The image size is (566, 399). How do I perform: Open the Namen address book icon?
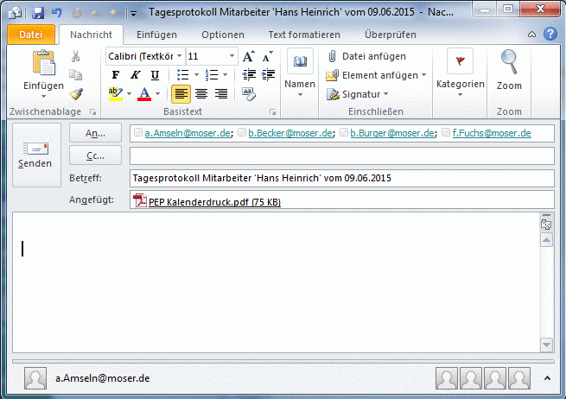click(300, 61)
